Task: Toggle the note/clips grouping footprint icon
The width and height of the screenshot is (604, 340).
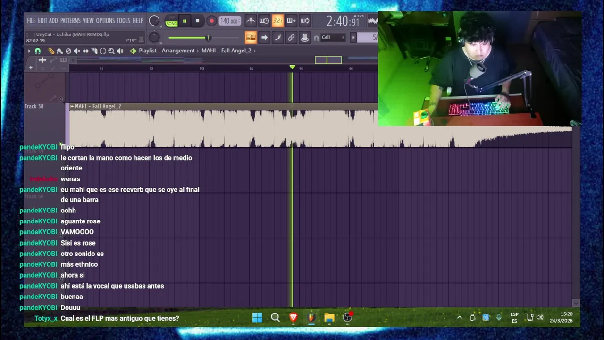Action: pos(278,37)
